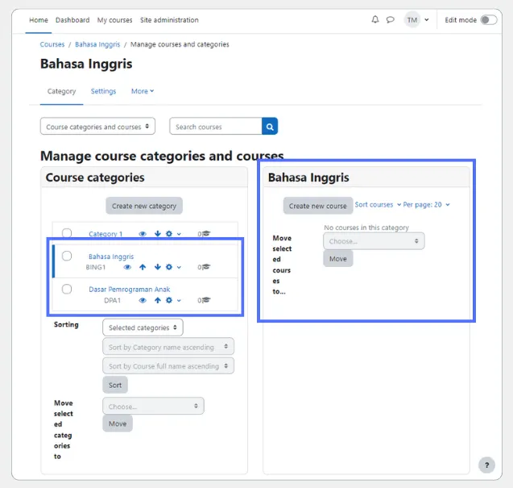Click the DPA1 category ID text

112,300
